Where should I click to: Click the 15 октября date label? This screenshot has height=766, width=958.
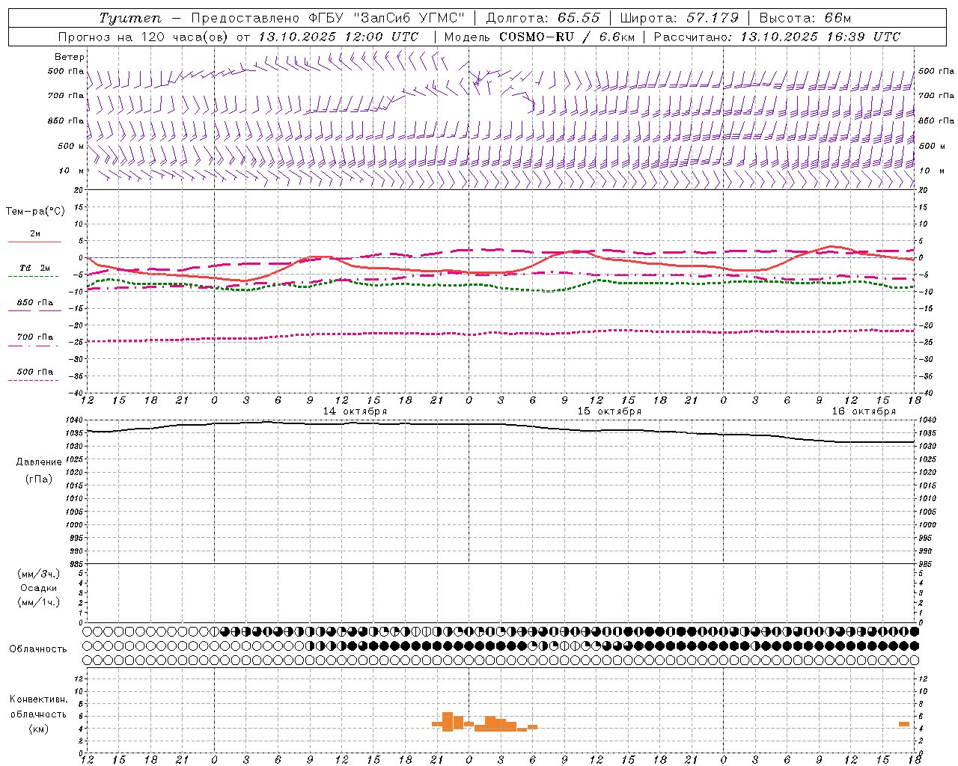click(609, 411)
